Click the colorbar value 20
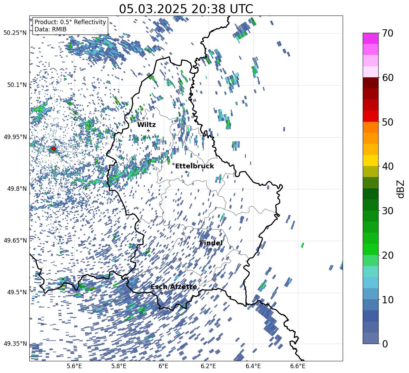The image size is (409, 373). tap(388, 255)
